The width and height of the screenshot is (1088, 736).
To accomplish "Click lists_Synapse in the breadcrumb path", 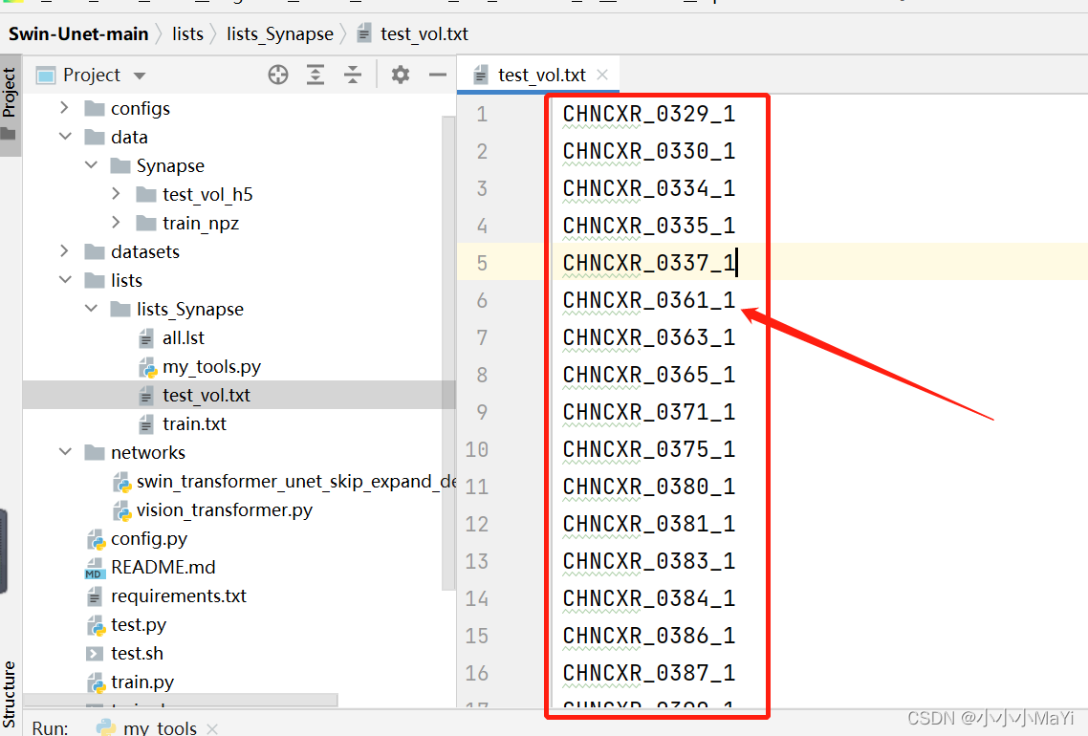I will tap(279, 34).
